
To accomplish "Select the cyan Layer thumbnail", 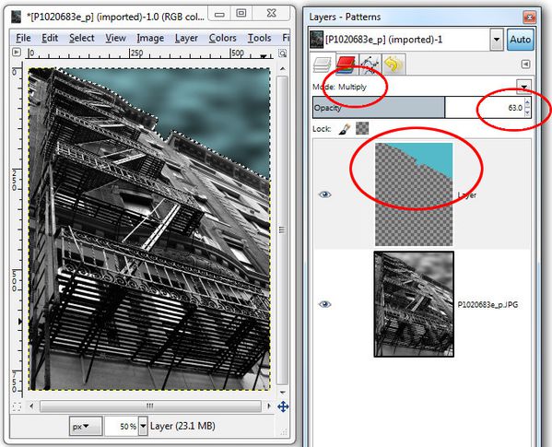I will 414,194.
